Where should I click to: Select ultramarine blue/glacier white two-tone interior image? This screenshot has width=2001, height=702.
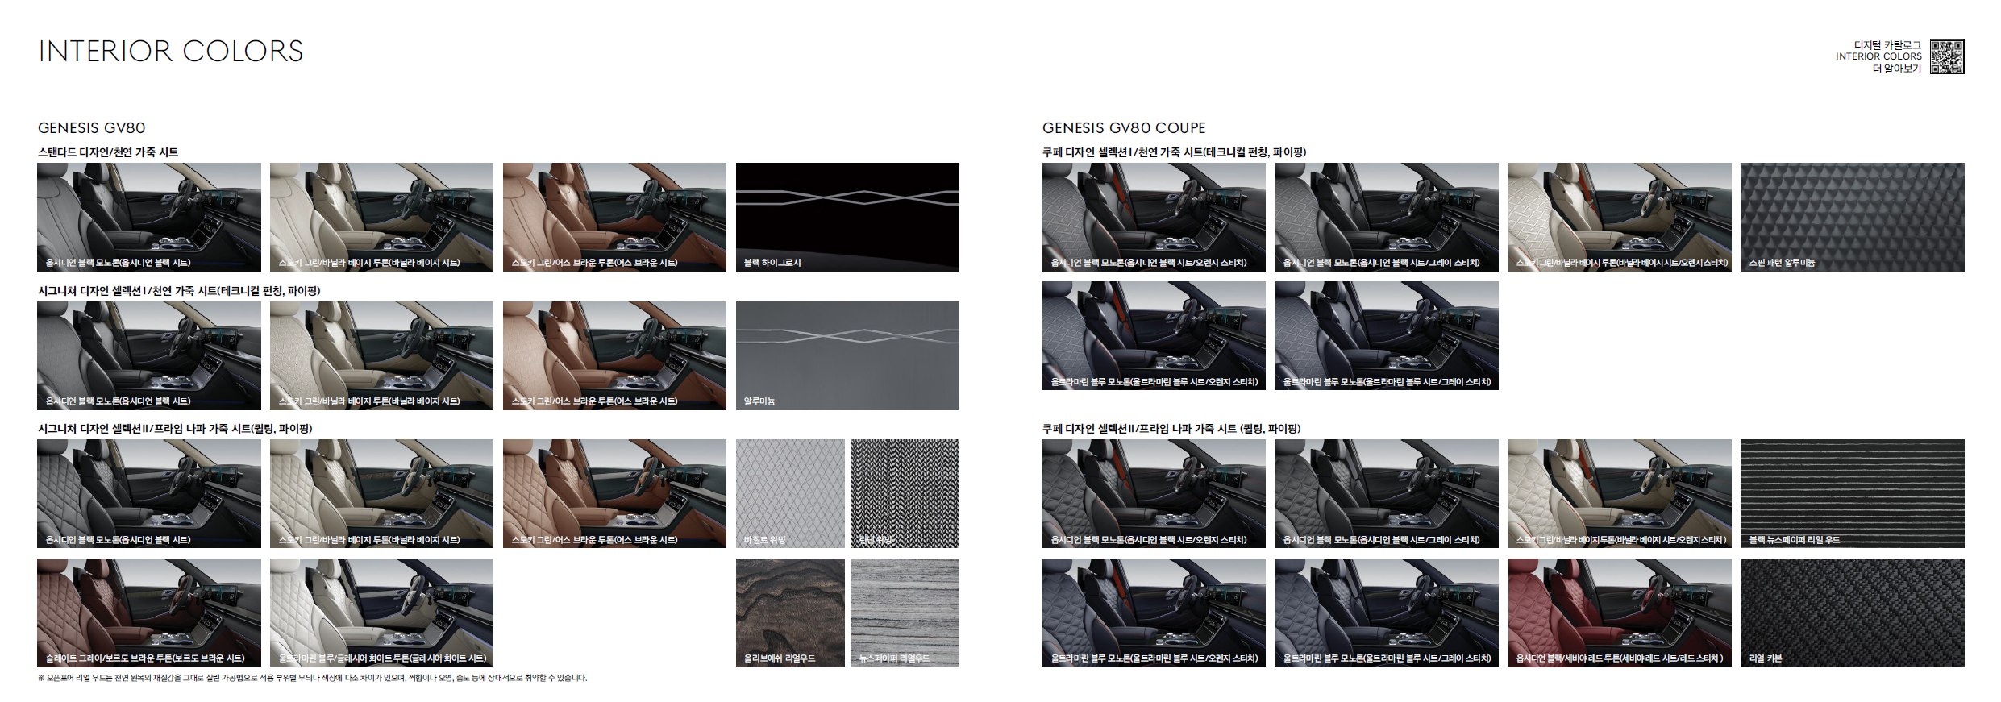[x=381, y=613]
